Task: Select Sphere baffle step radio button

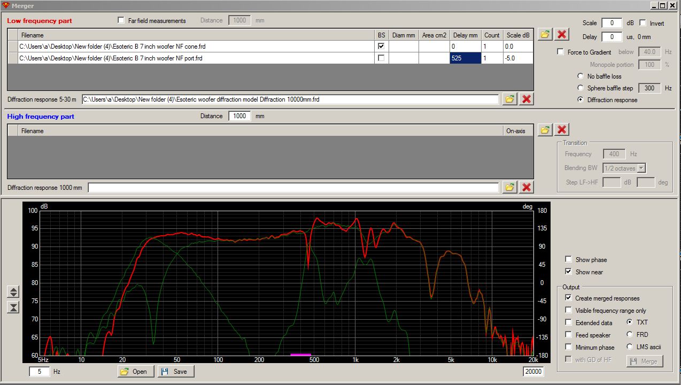Action: tap(581, 88)
